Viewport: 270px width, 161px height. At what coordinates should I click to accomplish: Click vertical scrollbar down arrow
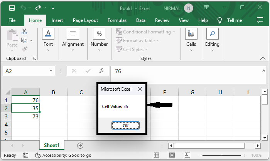(265, 138)
